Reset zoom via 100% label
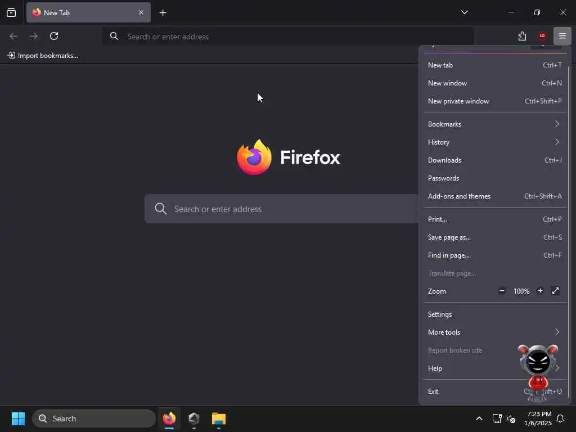This screenshot has width=576, height=432. tap(521, 291)
